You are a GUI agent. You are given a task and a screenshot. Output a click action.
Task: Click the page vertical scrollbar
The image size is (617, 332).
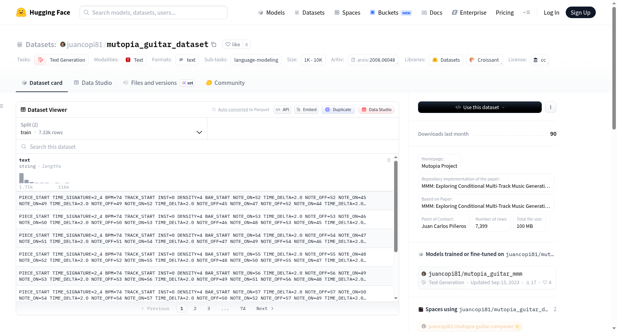[x=614, y=67]
